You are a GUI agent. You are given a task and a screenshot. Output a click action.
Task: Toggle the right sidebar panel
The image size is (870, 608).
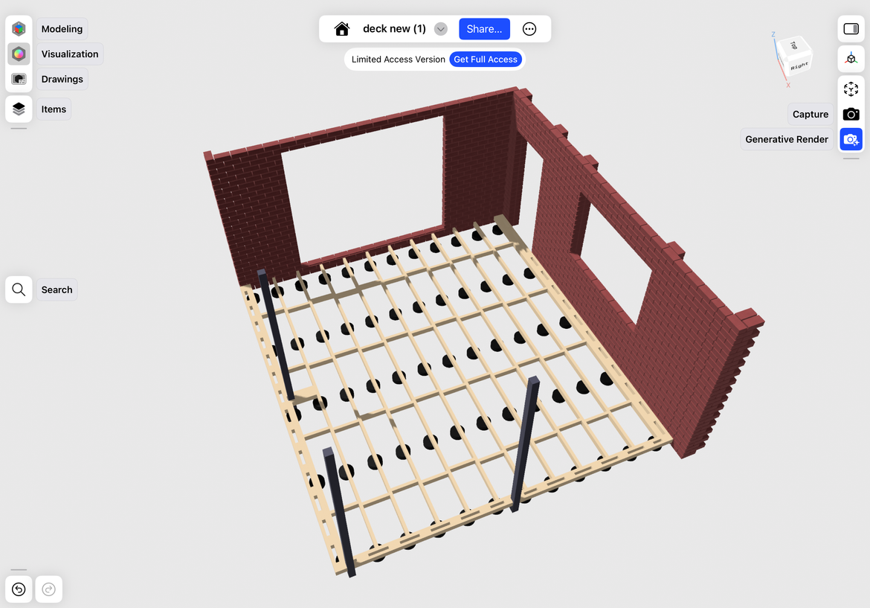point(851,29)
